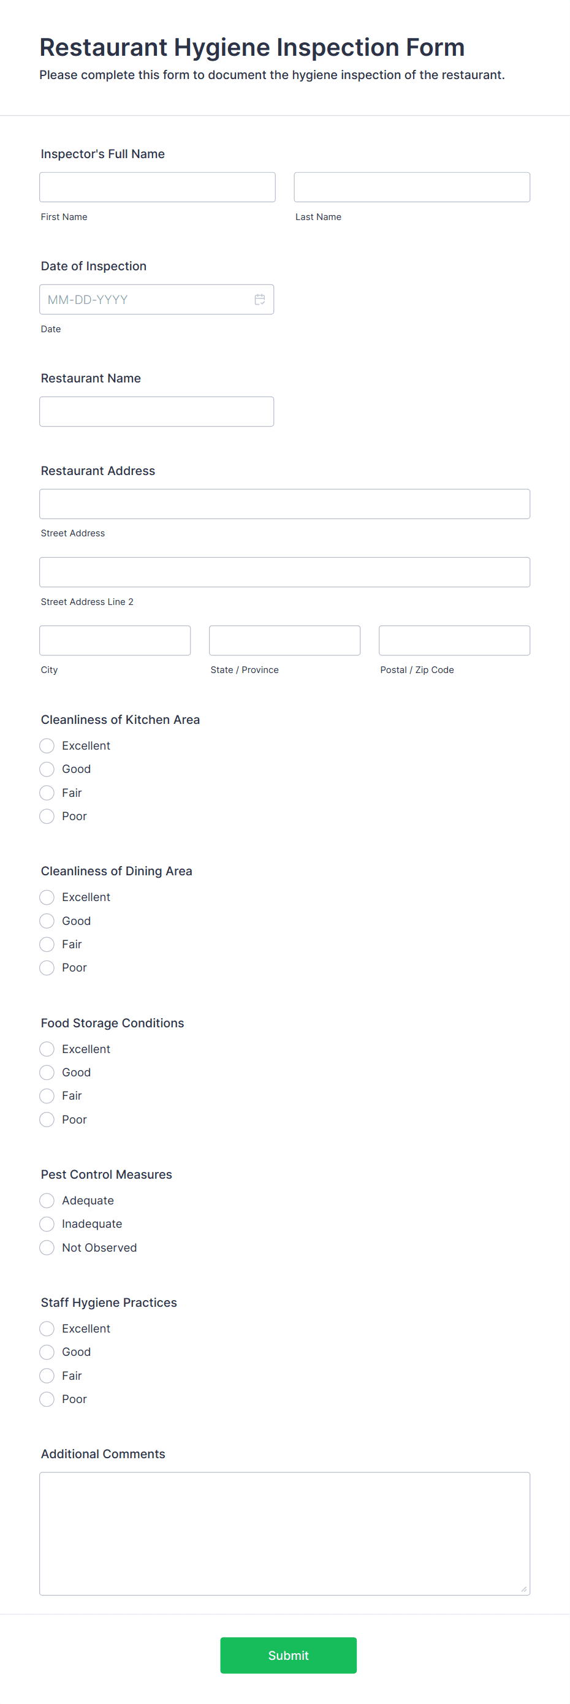Select "Fair" for Staff Hygiene Practices
This screenshot has width=570, height=1704.
tap(47, 1375)
